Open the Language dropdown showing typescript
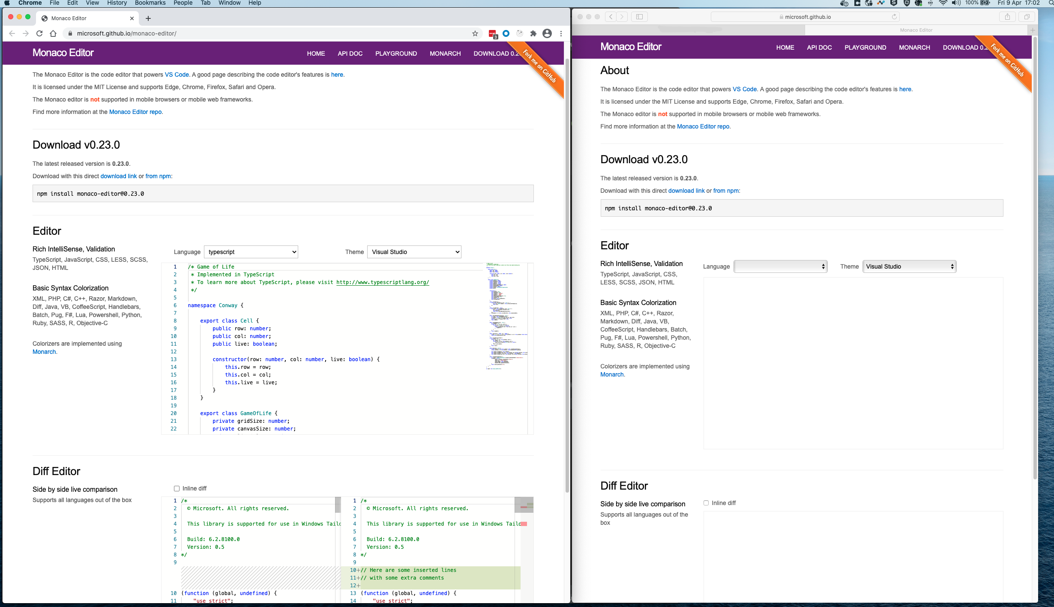Image resolution: width=1054 pixels, height=607 pixels. pyautogui.click(x=251, y=252)
